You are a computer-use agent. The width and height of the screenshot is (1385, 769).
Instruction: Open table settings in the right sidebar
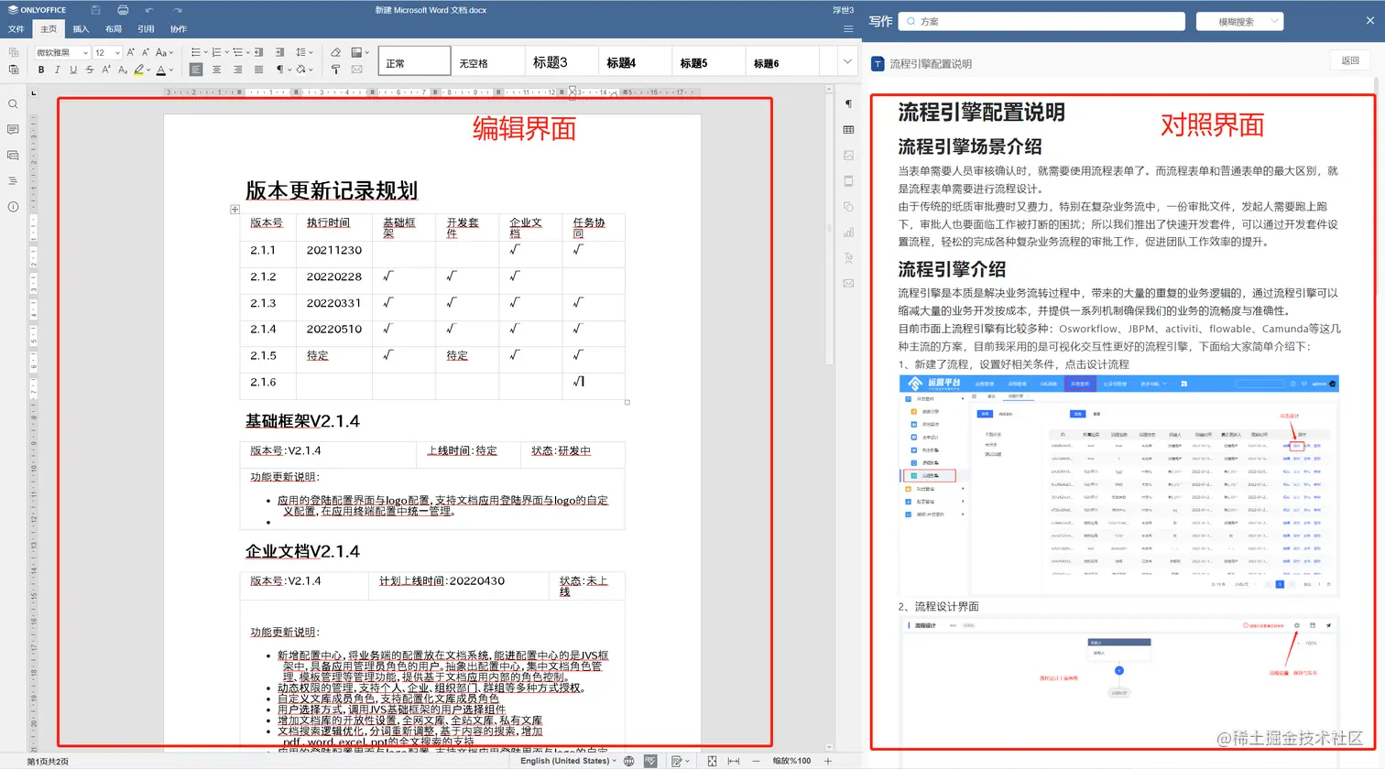pyautogui.click(x=848, y=130)
